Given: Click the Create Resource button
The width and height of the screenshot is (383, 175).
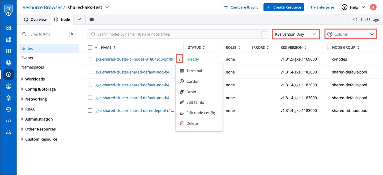Looking at the screenshot, I should click(284, 7).
